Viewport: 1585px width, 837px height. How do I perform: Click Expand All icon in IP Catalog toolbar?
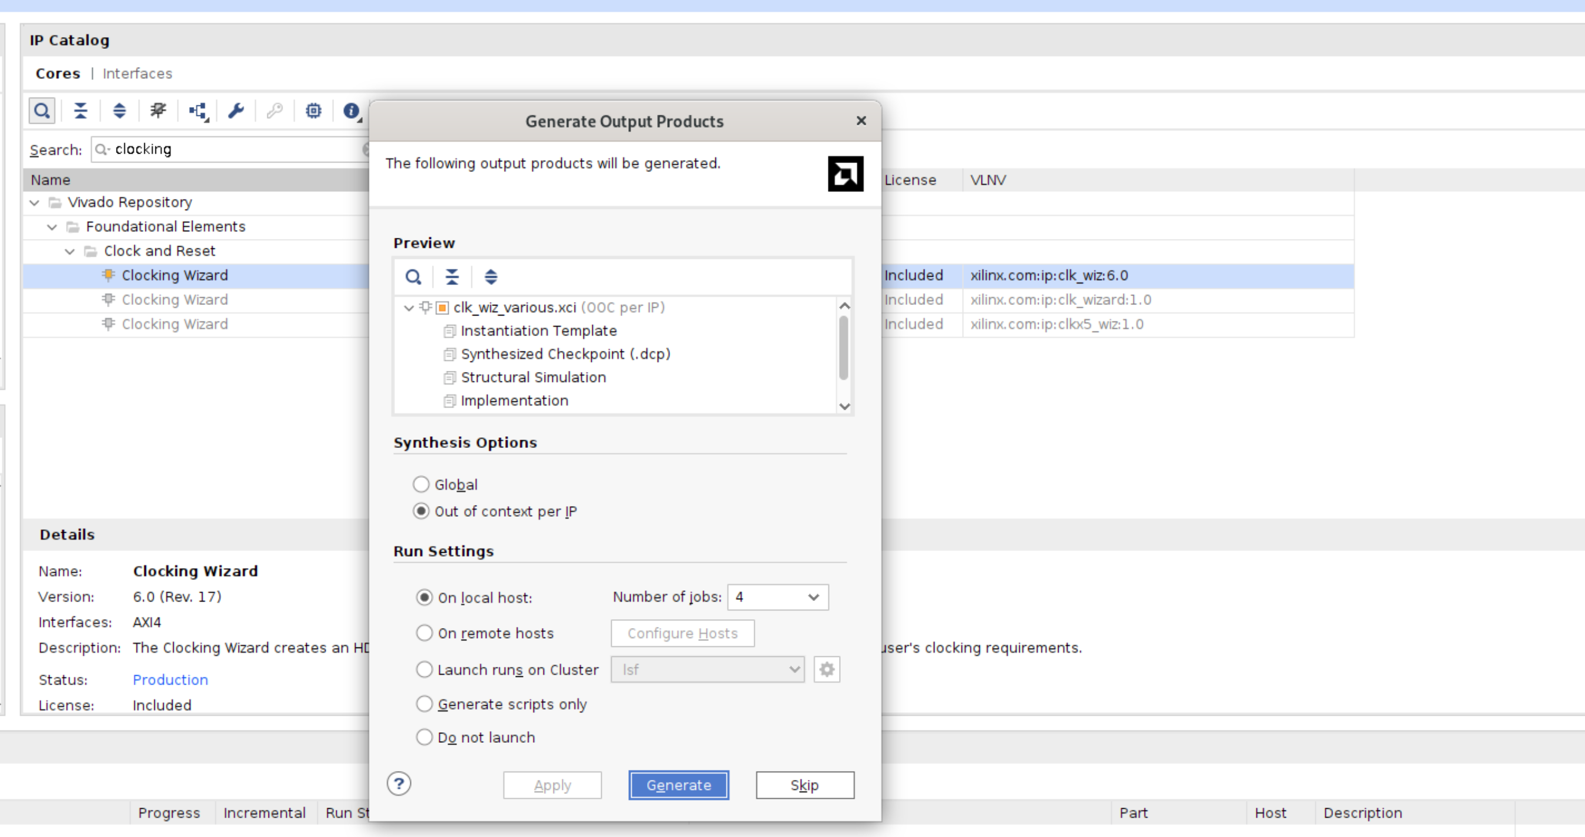coord(120,111)
